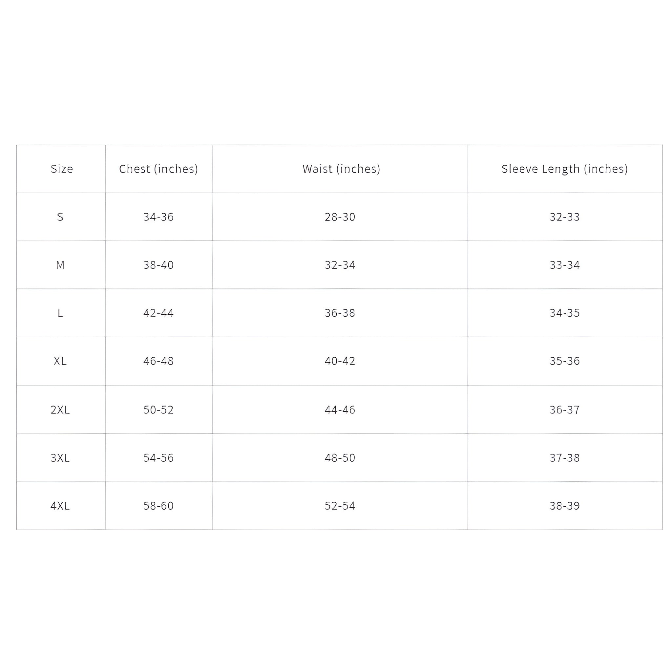Click the 4XL size row label
This screenshot has height=672, width=672.
tap(60, 506)
